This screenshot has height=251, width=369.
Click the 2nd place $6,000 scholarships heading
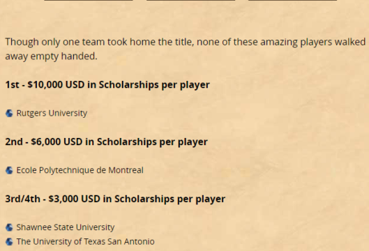coord(106,142)
